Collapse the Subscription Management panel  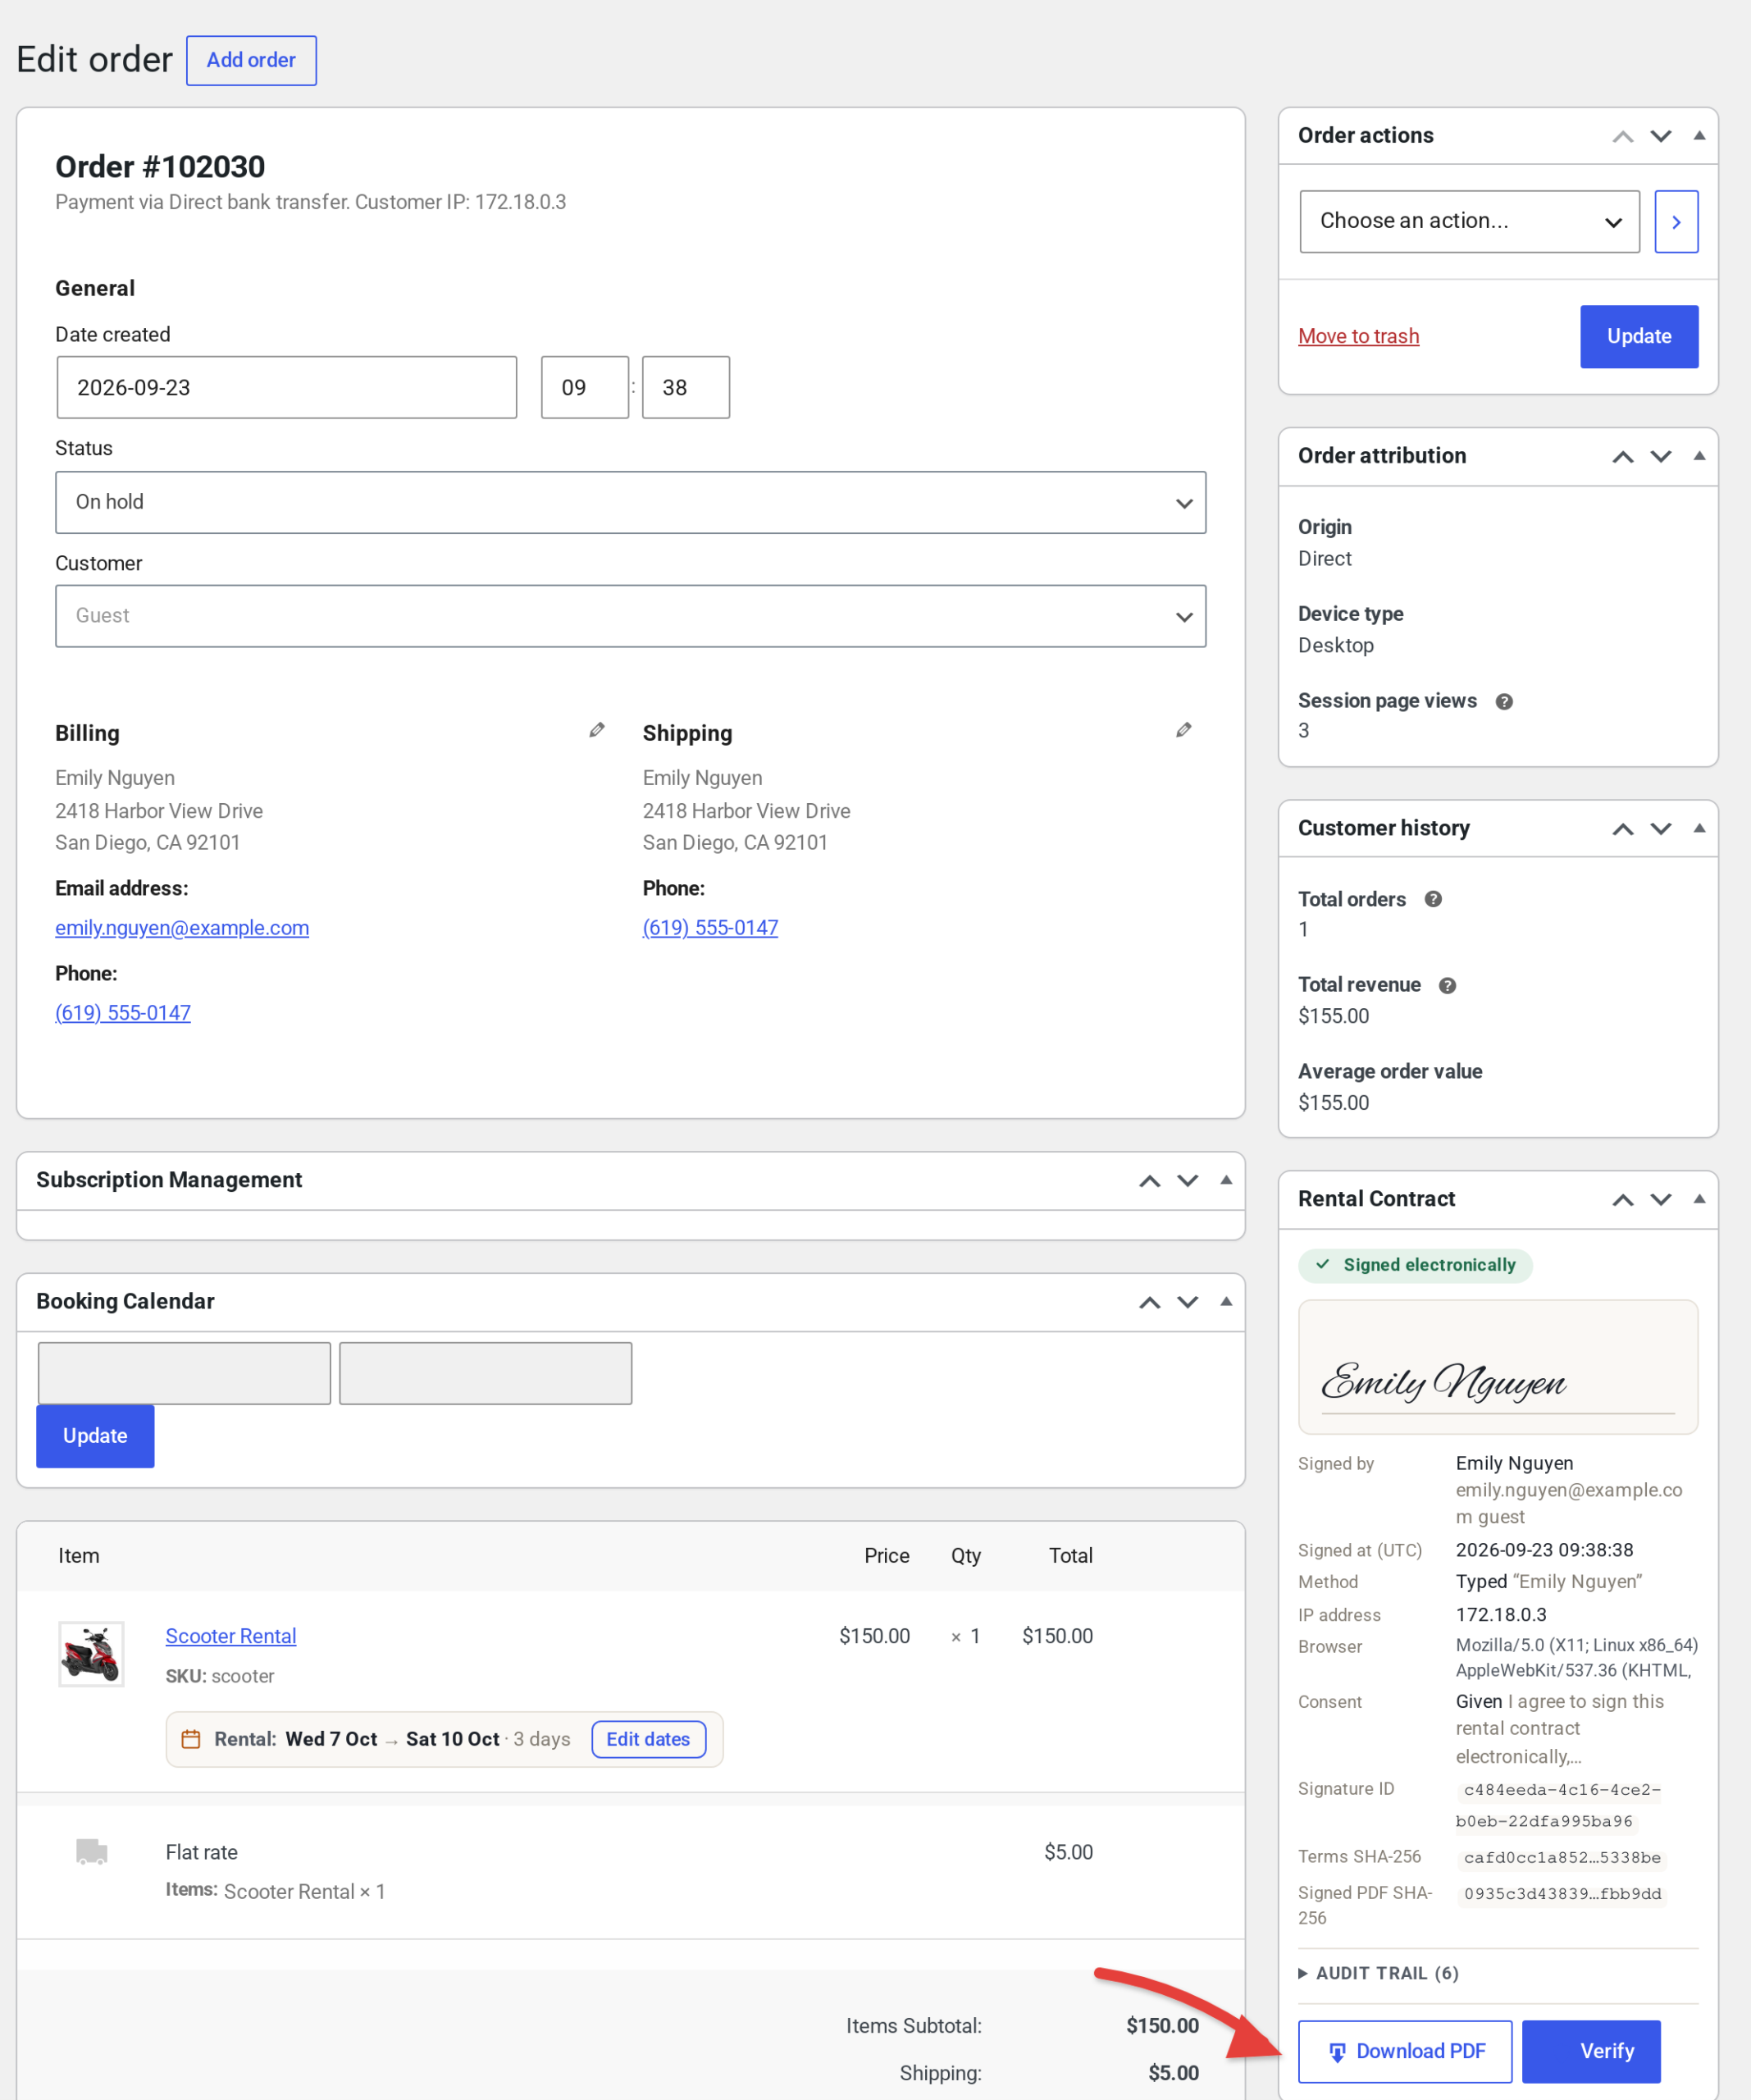point(1226,1180)
